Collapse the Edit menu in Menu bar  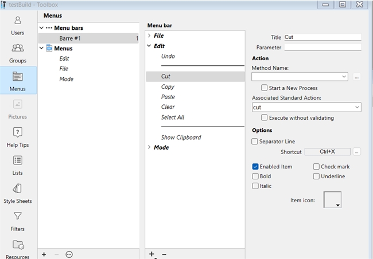tap(149, 46)
